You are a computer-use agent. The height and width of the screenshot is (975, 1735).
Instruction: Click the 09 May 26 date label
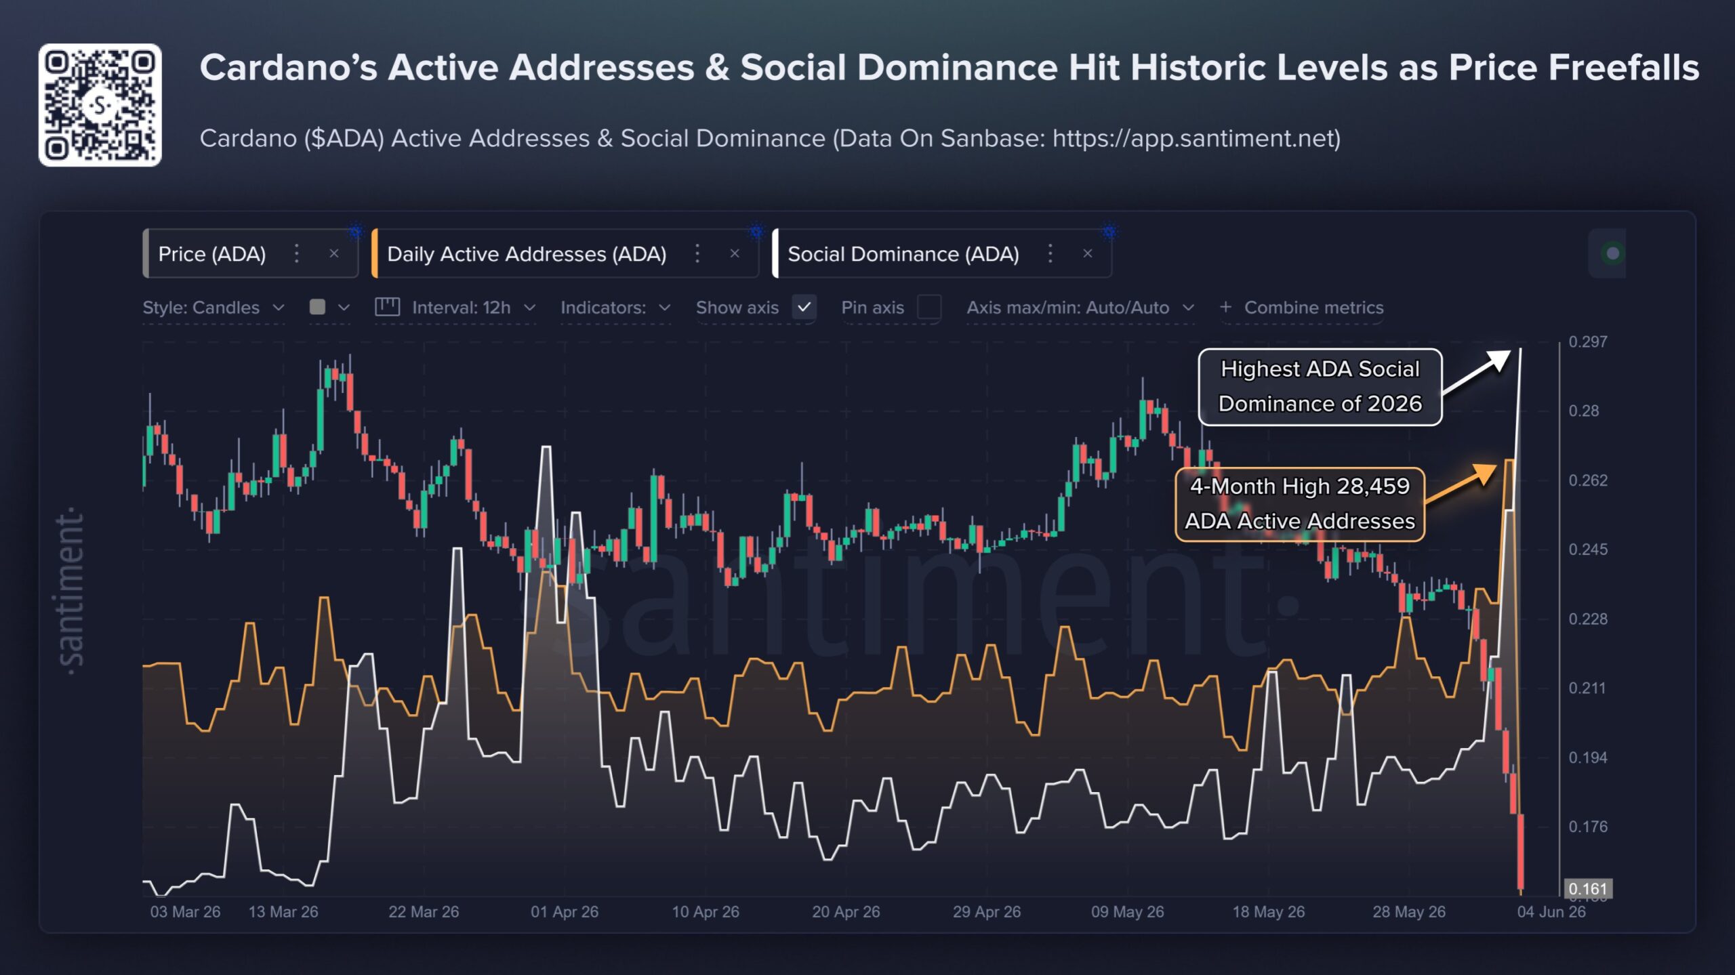pyautogui.click(x=1128, y=911)
